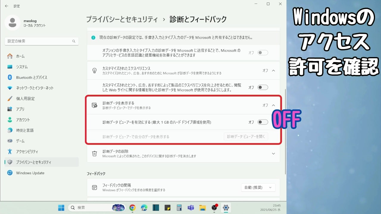Open the Windows Start menu
The height and width of the screenshot is (214, 381).
pos(61,207)
